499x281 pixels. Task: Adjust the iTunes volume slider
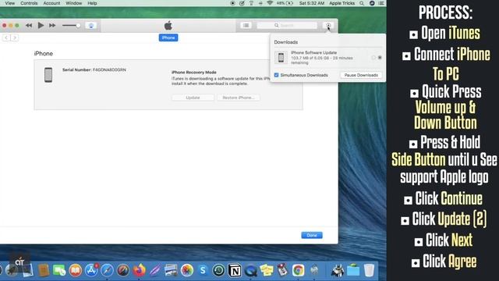coord(71,25)
